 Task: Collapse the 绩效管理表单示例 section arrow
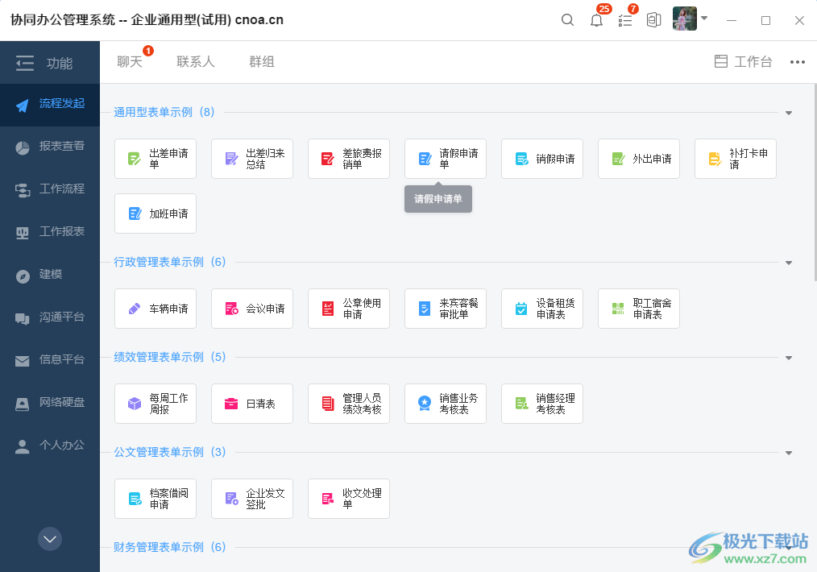click(x=789, y=358)
